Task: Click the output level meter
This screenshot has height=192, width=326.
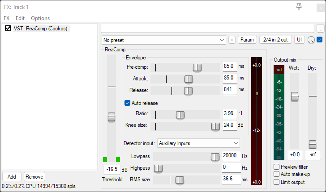Action: (279, 113)
